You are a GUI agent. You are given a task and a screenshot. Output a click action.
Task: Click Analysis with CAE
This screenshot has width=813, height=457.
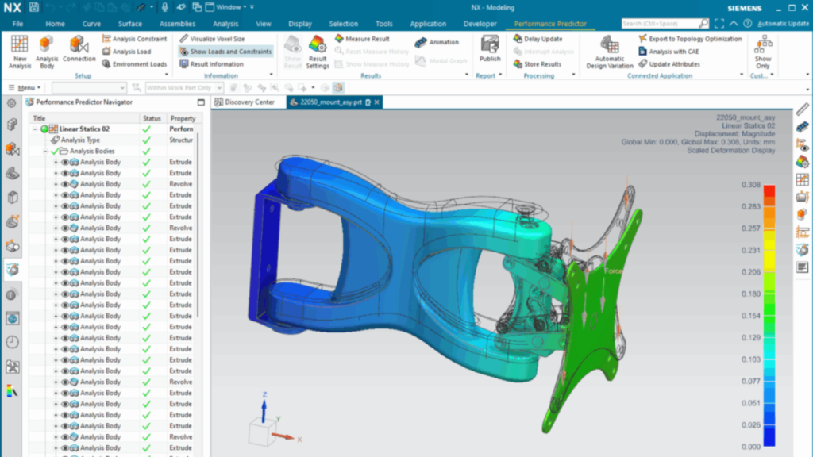[x=669, y=52]
